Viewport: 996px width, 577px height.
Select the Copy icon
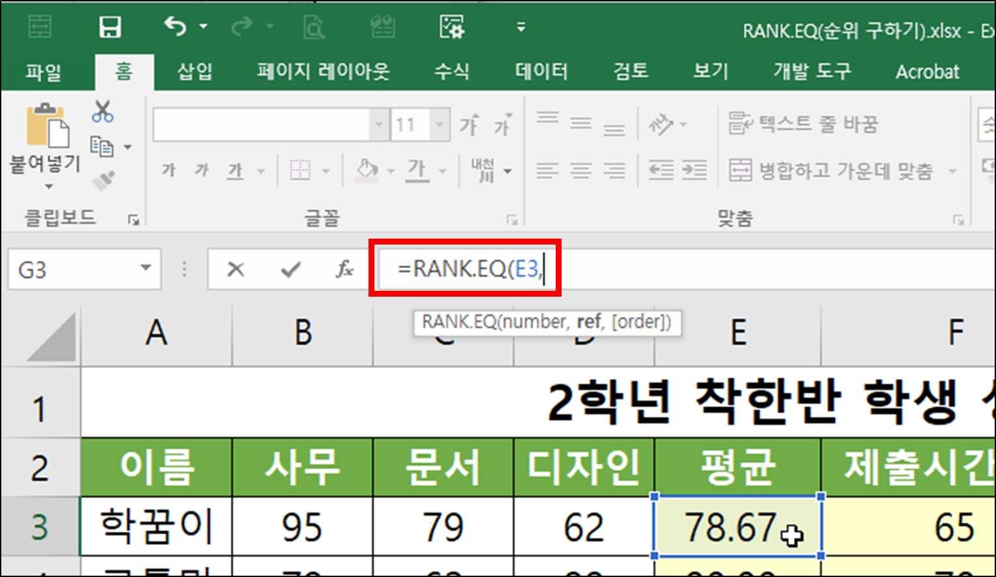102,145
